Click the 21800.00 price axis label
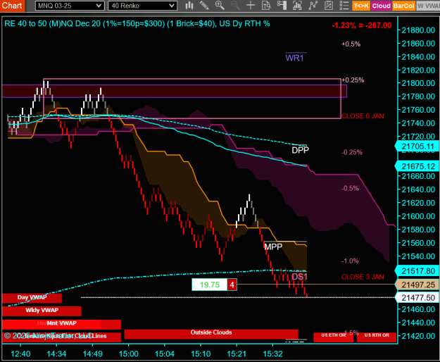 tap(418, 83)
